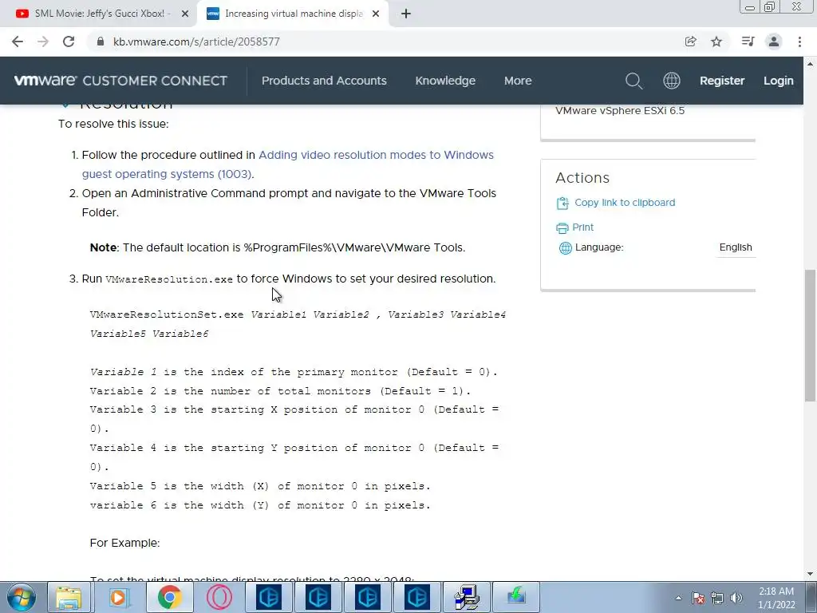Open Opera browser from the taskbar

tap(219, 597)
